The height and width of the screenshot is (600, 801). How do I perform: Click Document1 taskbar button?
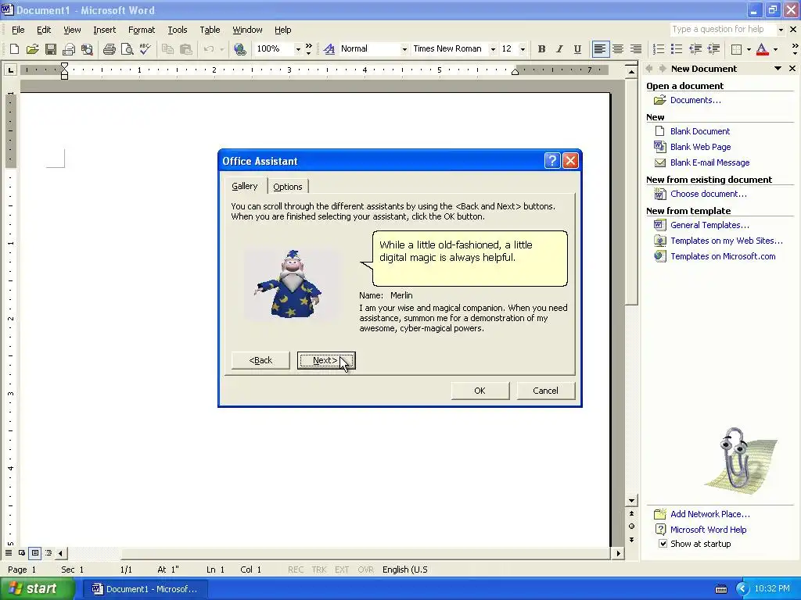click(x=145, y=589)
